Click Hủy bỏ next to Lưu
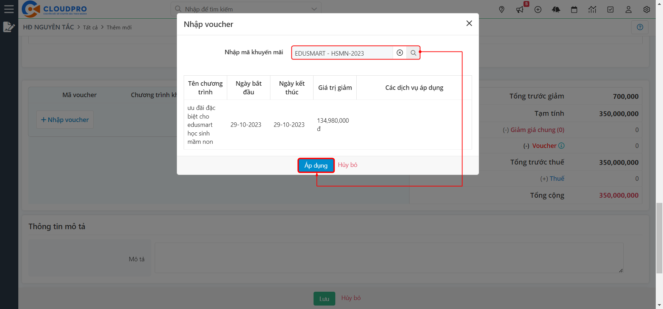Viewport: 663px width, 309px height. [x=351, y=298]
